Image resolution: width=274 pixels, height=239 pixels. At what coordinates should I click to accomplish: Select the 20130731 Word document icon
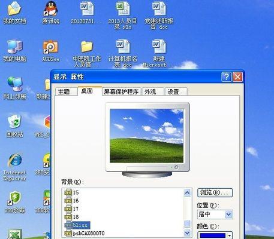click(87, 9)
